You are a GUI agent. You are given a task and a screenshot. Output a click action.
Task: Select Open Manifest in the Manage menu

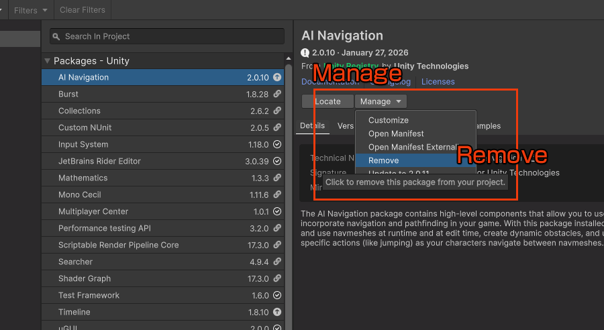(x=396, y=134)
